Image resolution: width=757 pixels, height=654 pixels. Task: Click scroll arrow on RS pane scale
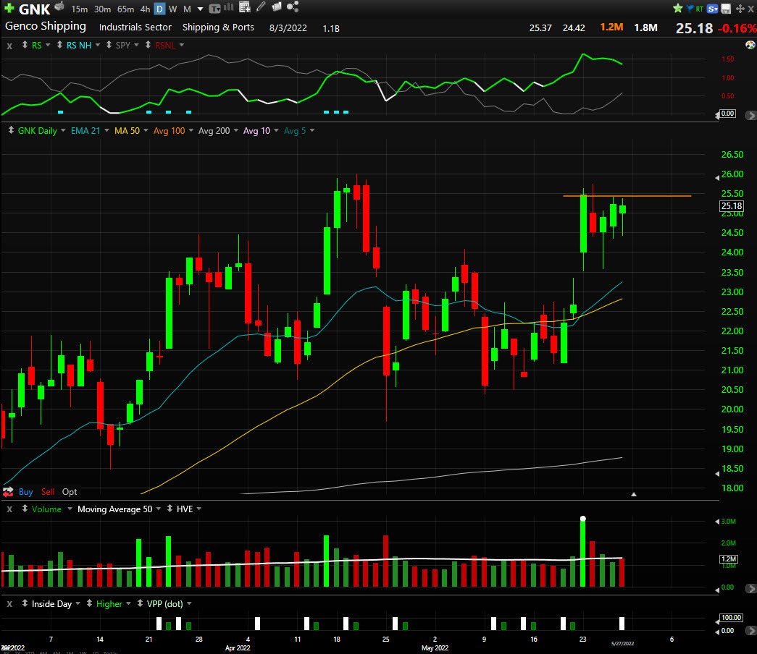pos(750,115)
